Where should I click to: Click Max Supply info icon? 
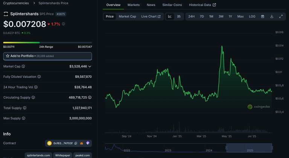pos(24,118)
